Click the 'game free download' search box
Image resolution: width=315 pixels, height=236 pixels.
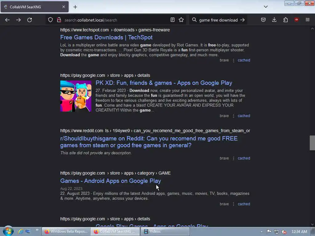[x=218, y=20]
